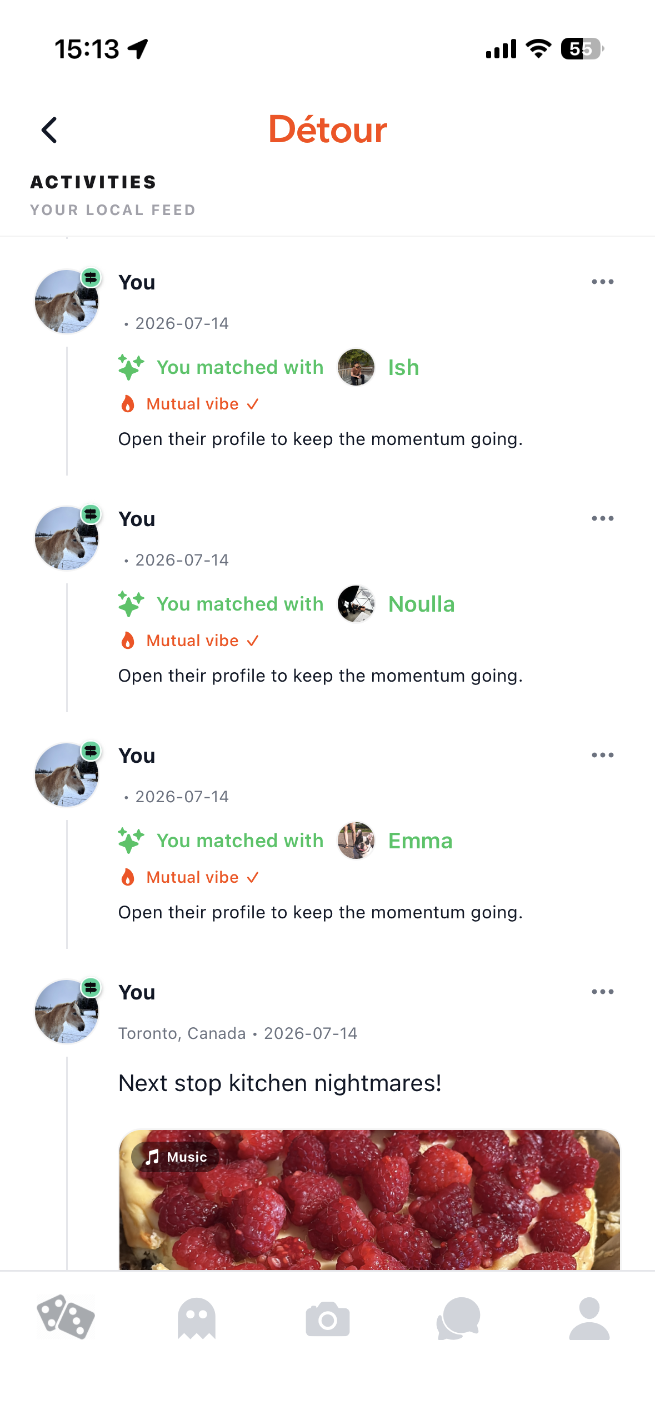Viewport: 655px width, 1420px height.
Task: Open options menu for kitchen nightmares post
Action: 603,992
